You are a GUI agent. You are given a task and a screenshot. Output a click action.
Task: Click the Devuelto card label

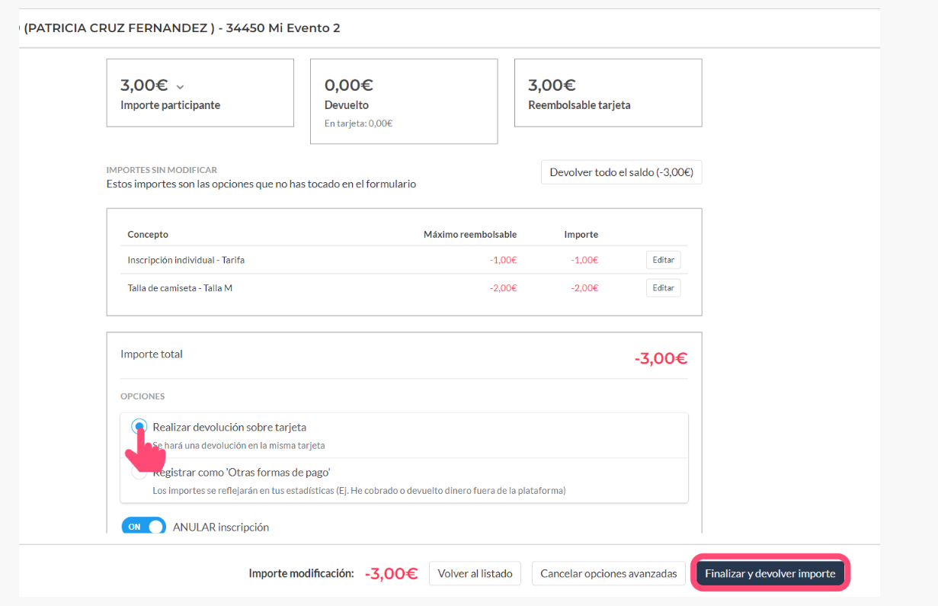point(347,105)
